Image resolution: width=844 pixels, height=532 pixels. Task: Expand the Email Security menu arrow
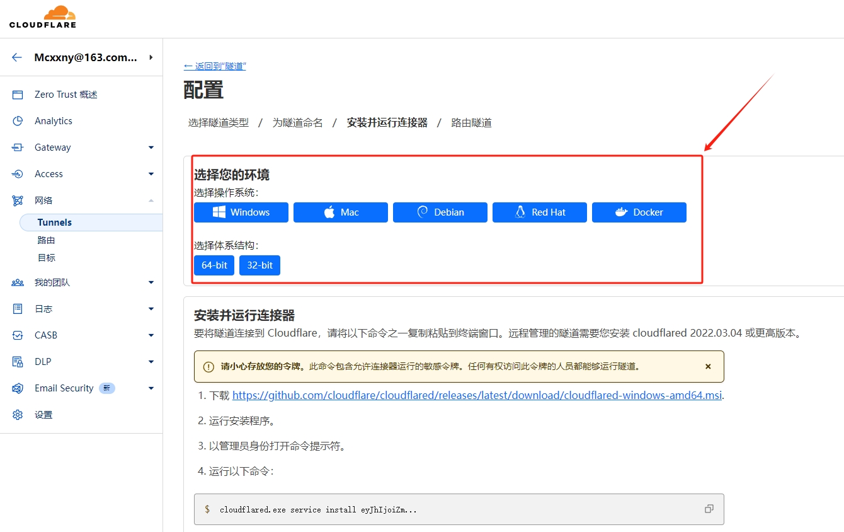click(x=151, y=388)
